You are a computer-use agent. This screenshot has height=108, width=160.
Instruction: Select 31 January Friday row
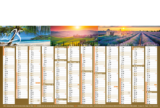[x=9, y=103]
